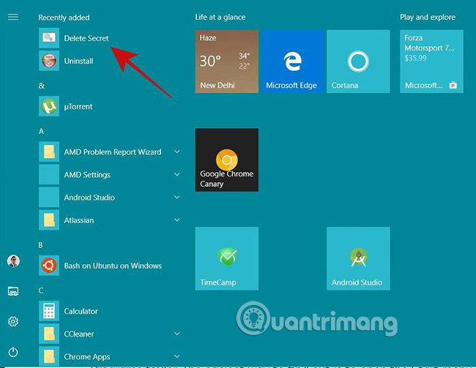The image size is (476, 368).
Task: Click the Microsoft Store bag icon on Forza tile
Action: 453,85
